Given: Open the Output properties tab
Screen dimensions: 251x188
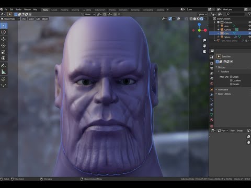Looking at the screenshot, I should point(212,68).
